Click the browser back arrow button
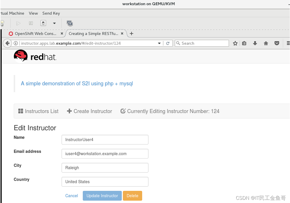Image resolution: width=290 pixels, height=203 pixels. click(x=8, y=43)
